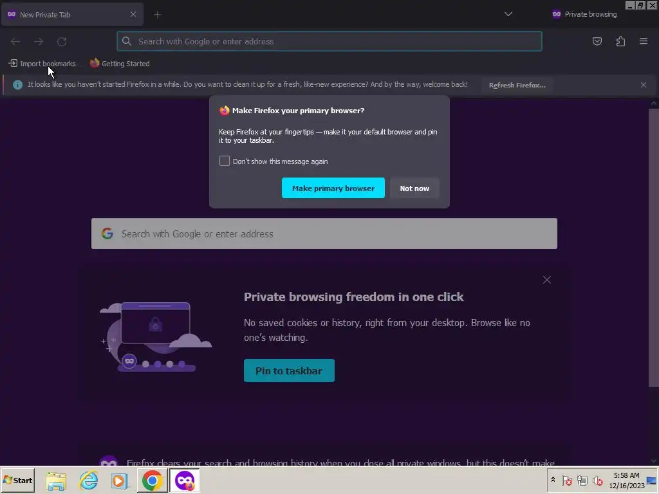Focus the top address bar field
This screenshot has width=659, height=494.
point(329,41)
